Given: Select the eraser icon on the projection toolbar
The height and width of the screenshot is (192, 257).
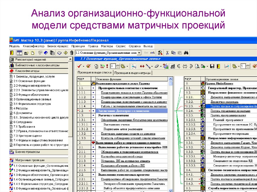Looking at the screenshot, I should (156, 67).
